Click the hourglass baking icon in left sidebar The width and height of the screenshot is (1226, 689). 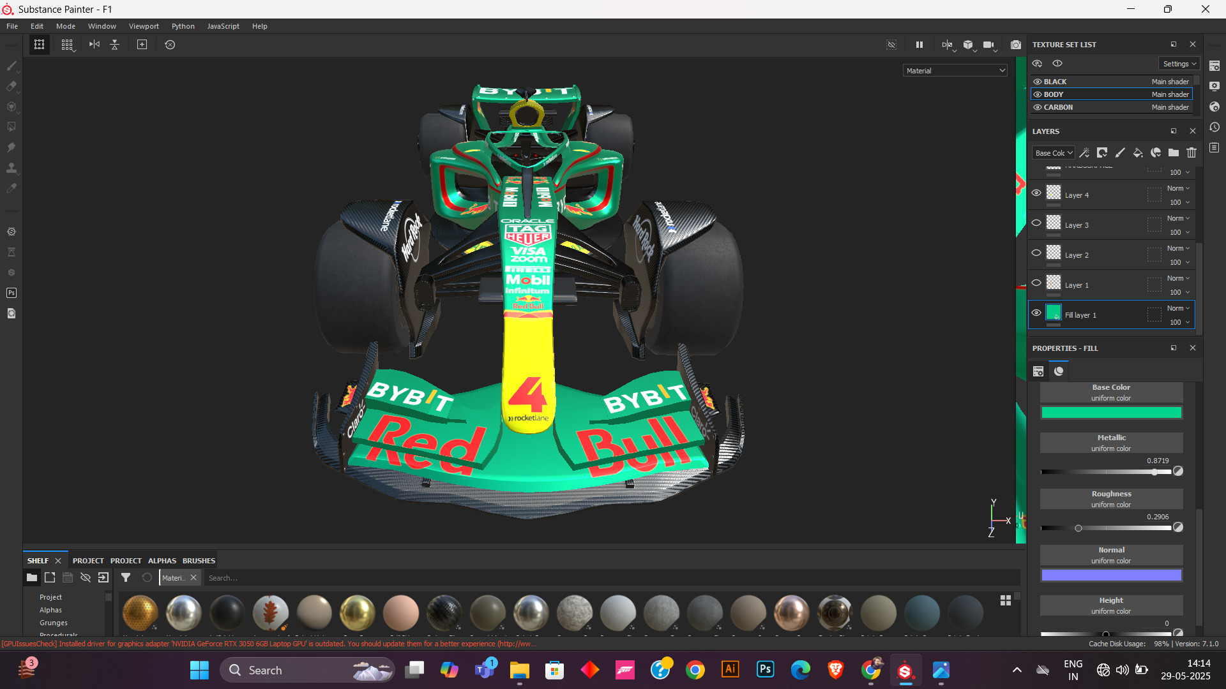point(11,252)
